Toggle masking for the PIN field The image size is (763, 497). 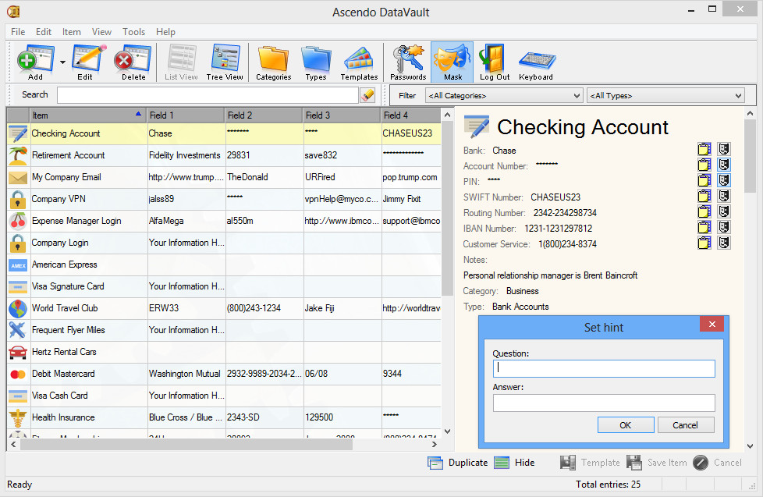[x=724, y=180]
